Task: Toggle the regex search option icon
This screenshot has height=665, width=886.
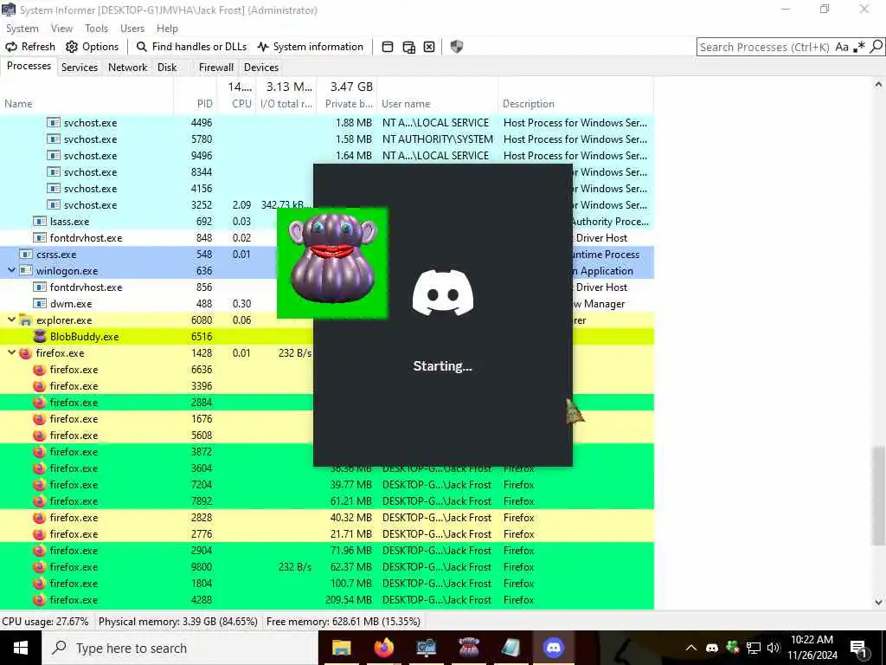Action: (x=859, y=47)
